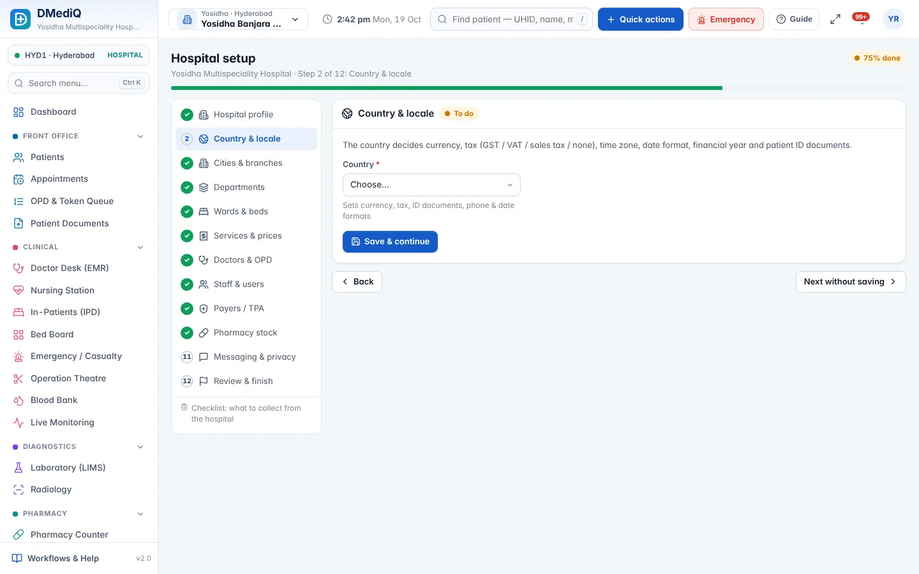Open Blood Bank droplet item

78,400
